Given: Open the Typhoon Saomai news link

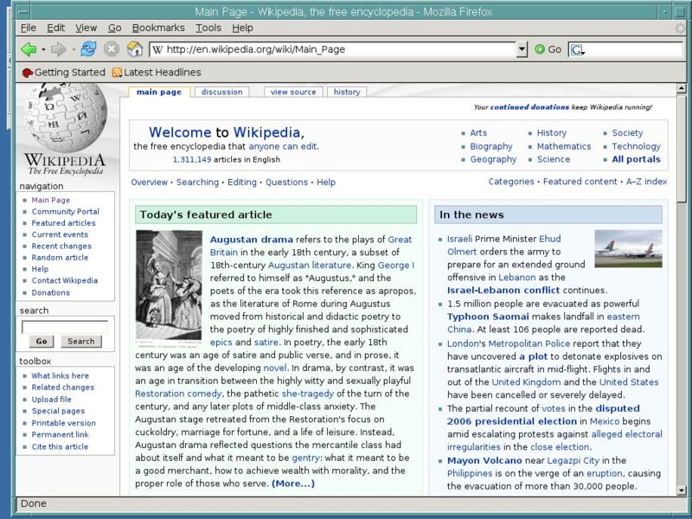Looking at the screenshot, I should tap(488, 317).
